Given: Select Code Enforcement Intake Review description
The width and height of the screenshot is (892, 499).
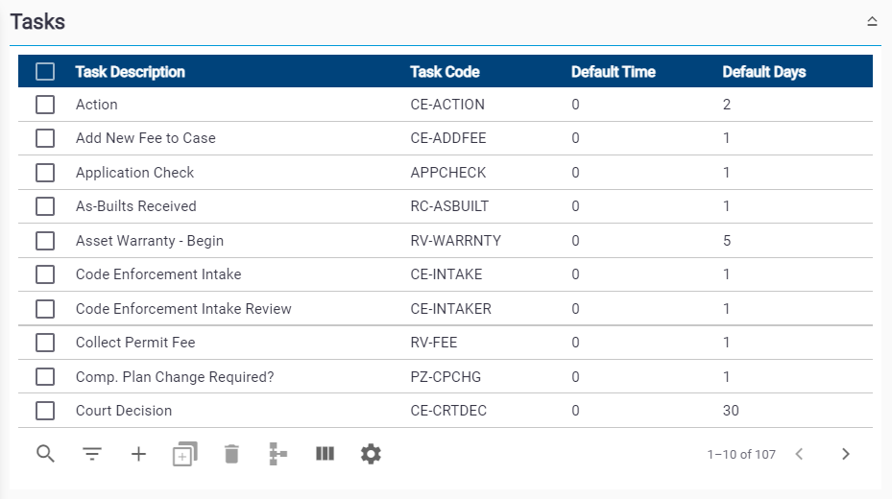Looking at the screenshot, I should [x=183, y=309].
